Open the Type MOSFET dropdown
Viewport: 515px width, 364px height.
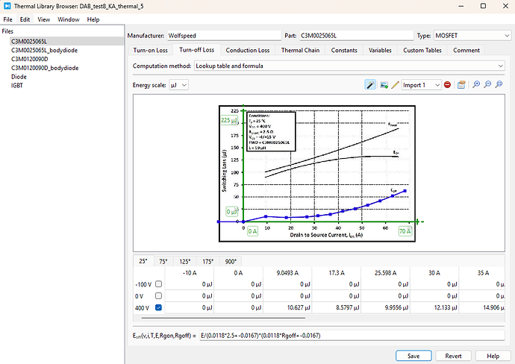(472, 36)
